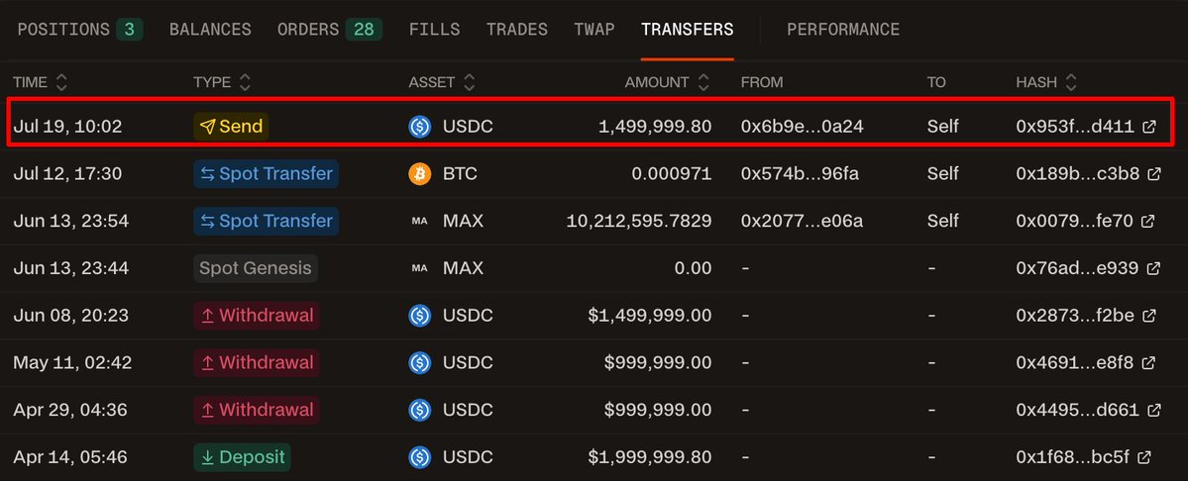Open external link for hash 0x0079...fe70
This screenshot has height=481, width=1188.
point(1147,221)
